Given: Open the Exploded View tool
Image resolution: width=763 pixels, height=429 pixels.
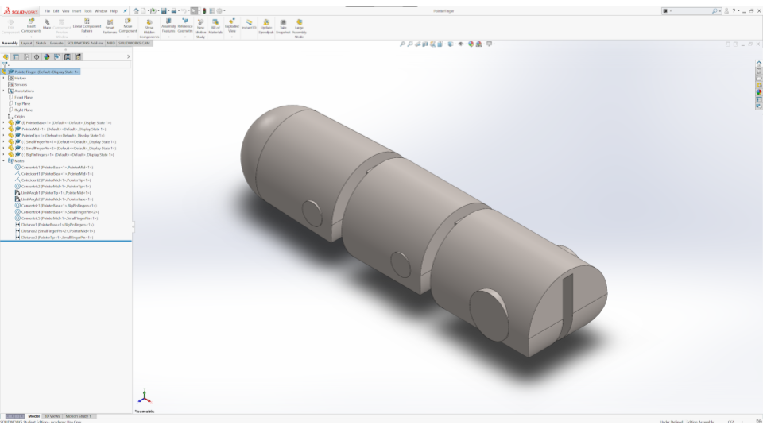Looking at the screenshot, I should click(x=232, y=25).
